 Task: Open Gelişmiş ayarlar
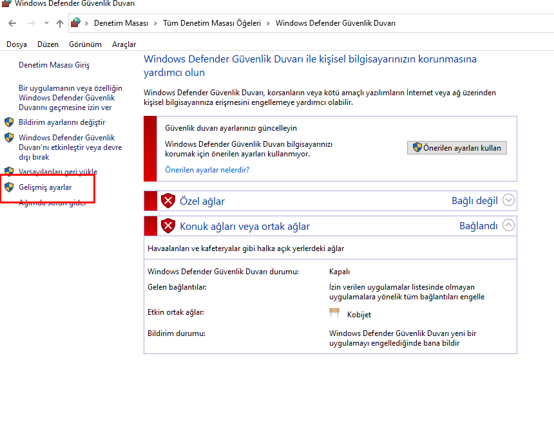click(x=45, y=187)
